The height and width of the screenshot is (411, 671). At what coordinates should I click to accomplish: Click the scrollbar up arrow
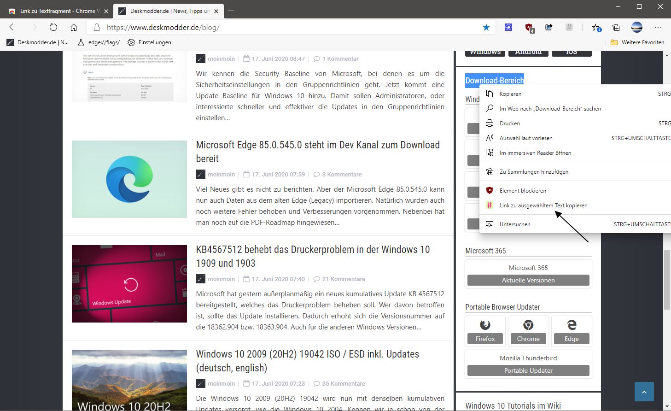click(x=667, y=55)
